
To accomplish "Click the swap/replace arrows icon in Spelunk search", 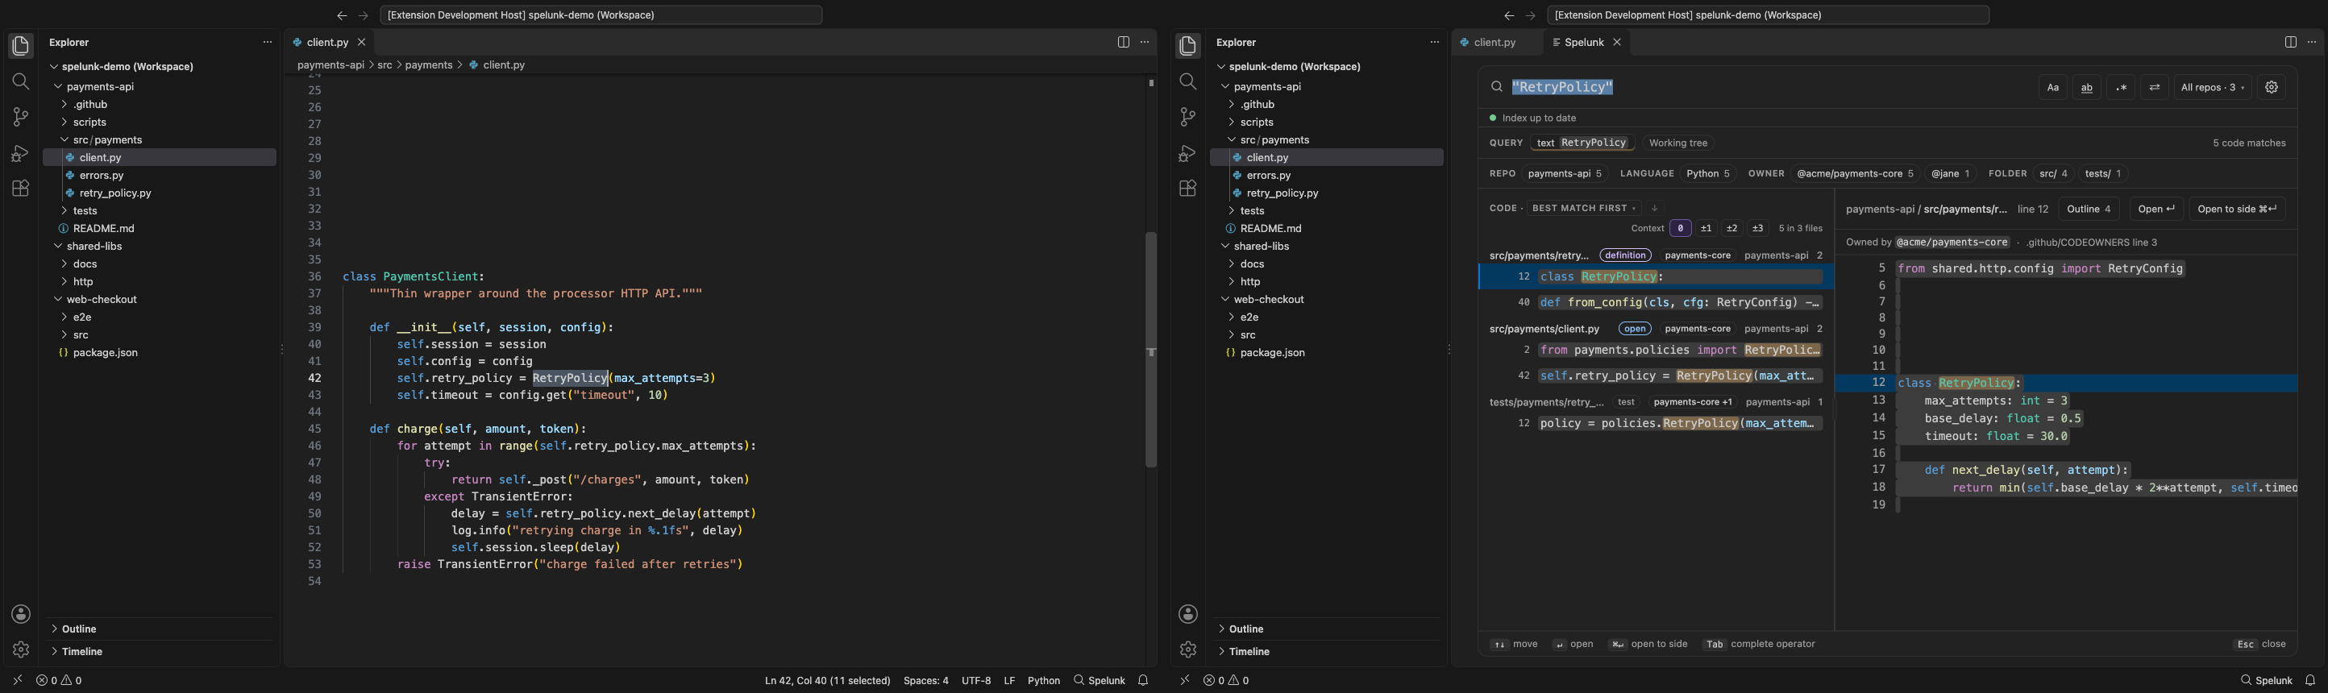I will [x=2155, y=88].
